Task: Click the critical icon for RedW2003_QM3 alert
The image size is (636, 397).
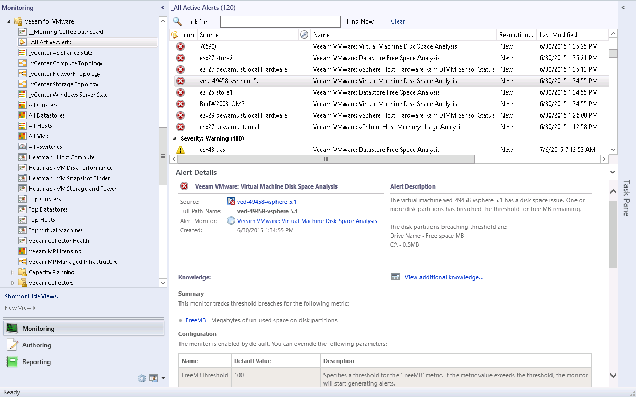Action: click(181, 104)
